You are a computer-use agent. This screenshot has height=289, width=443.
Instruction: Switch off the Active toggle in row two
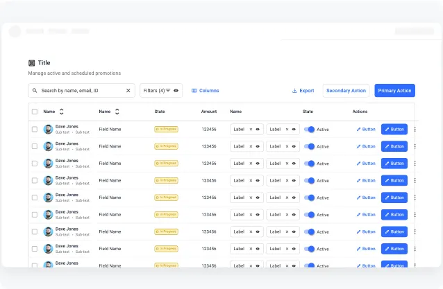(310, 146)
